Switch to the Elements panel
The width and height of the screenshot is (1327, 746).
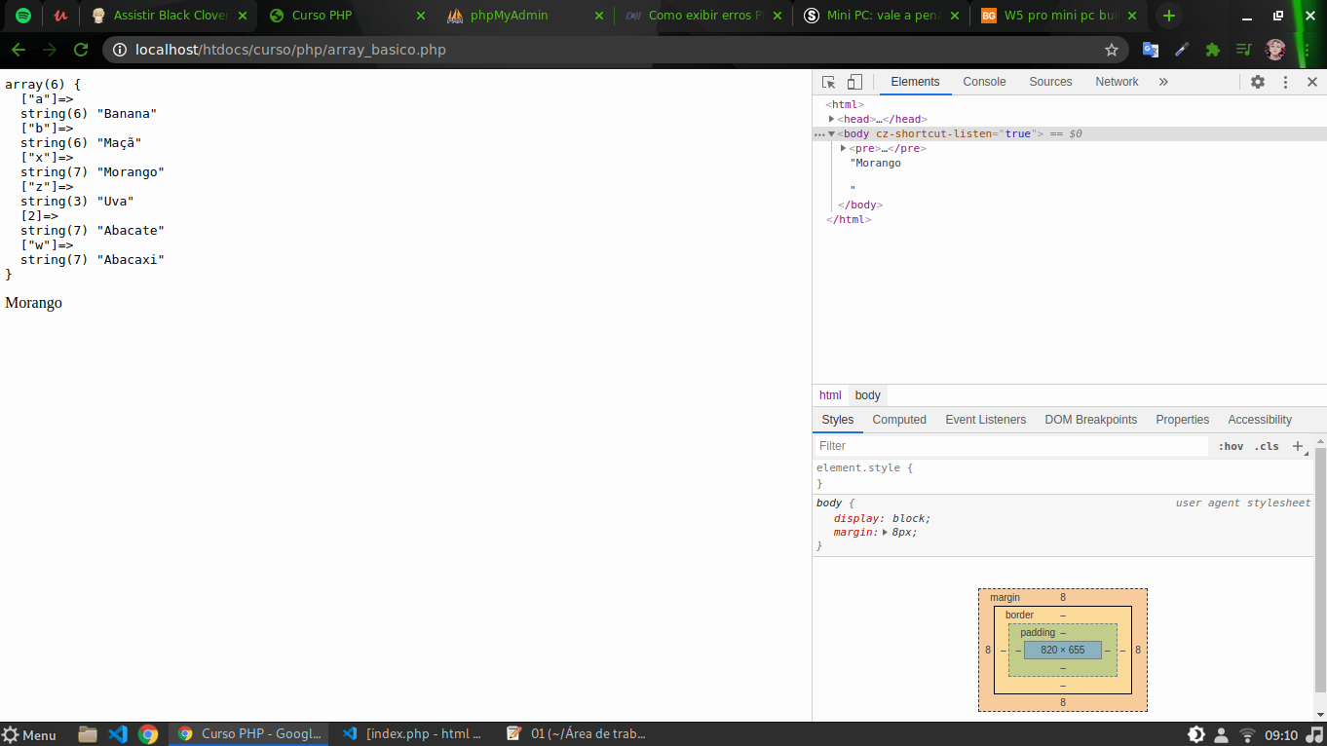pos(915,82)
